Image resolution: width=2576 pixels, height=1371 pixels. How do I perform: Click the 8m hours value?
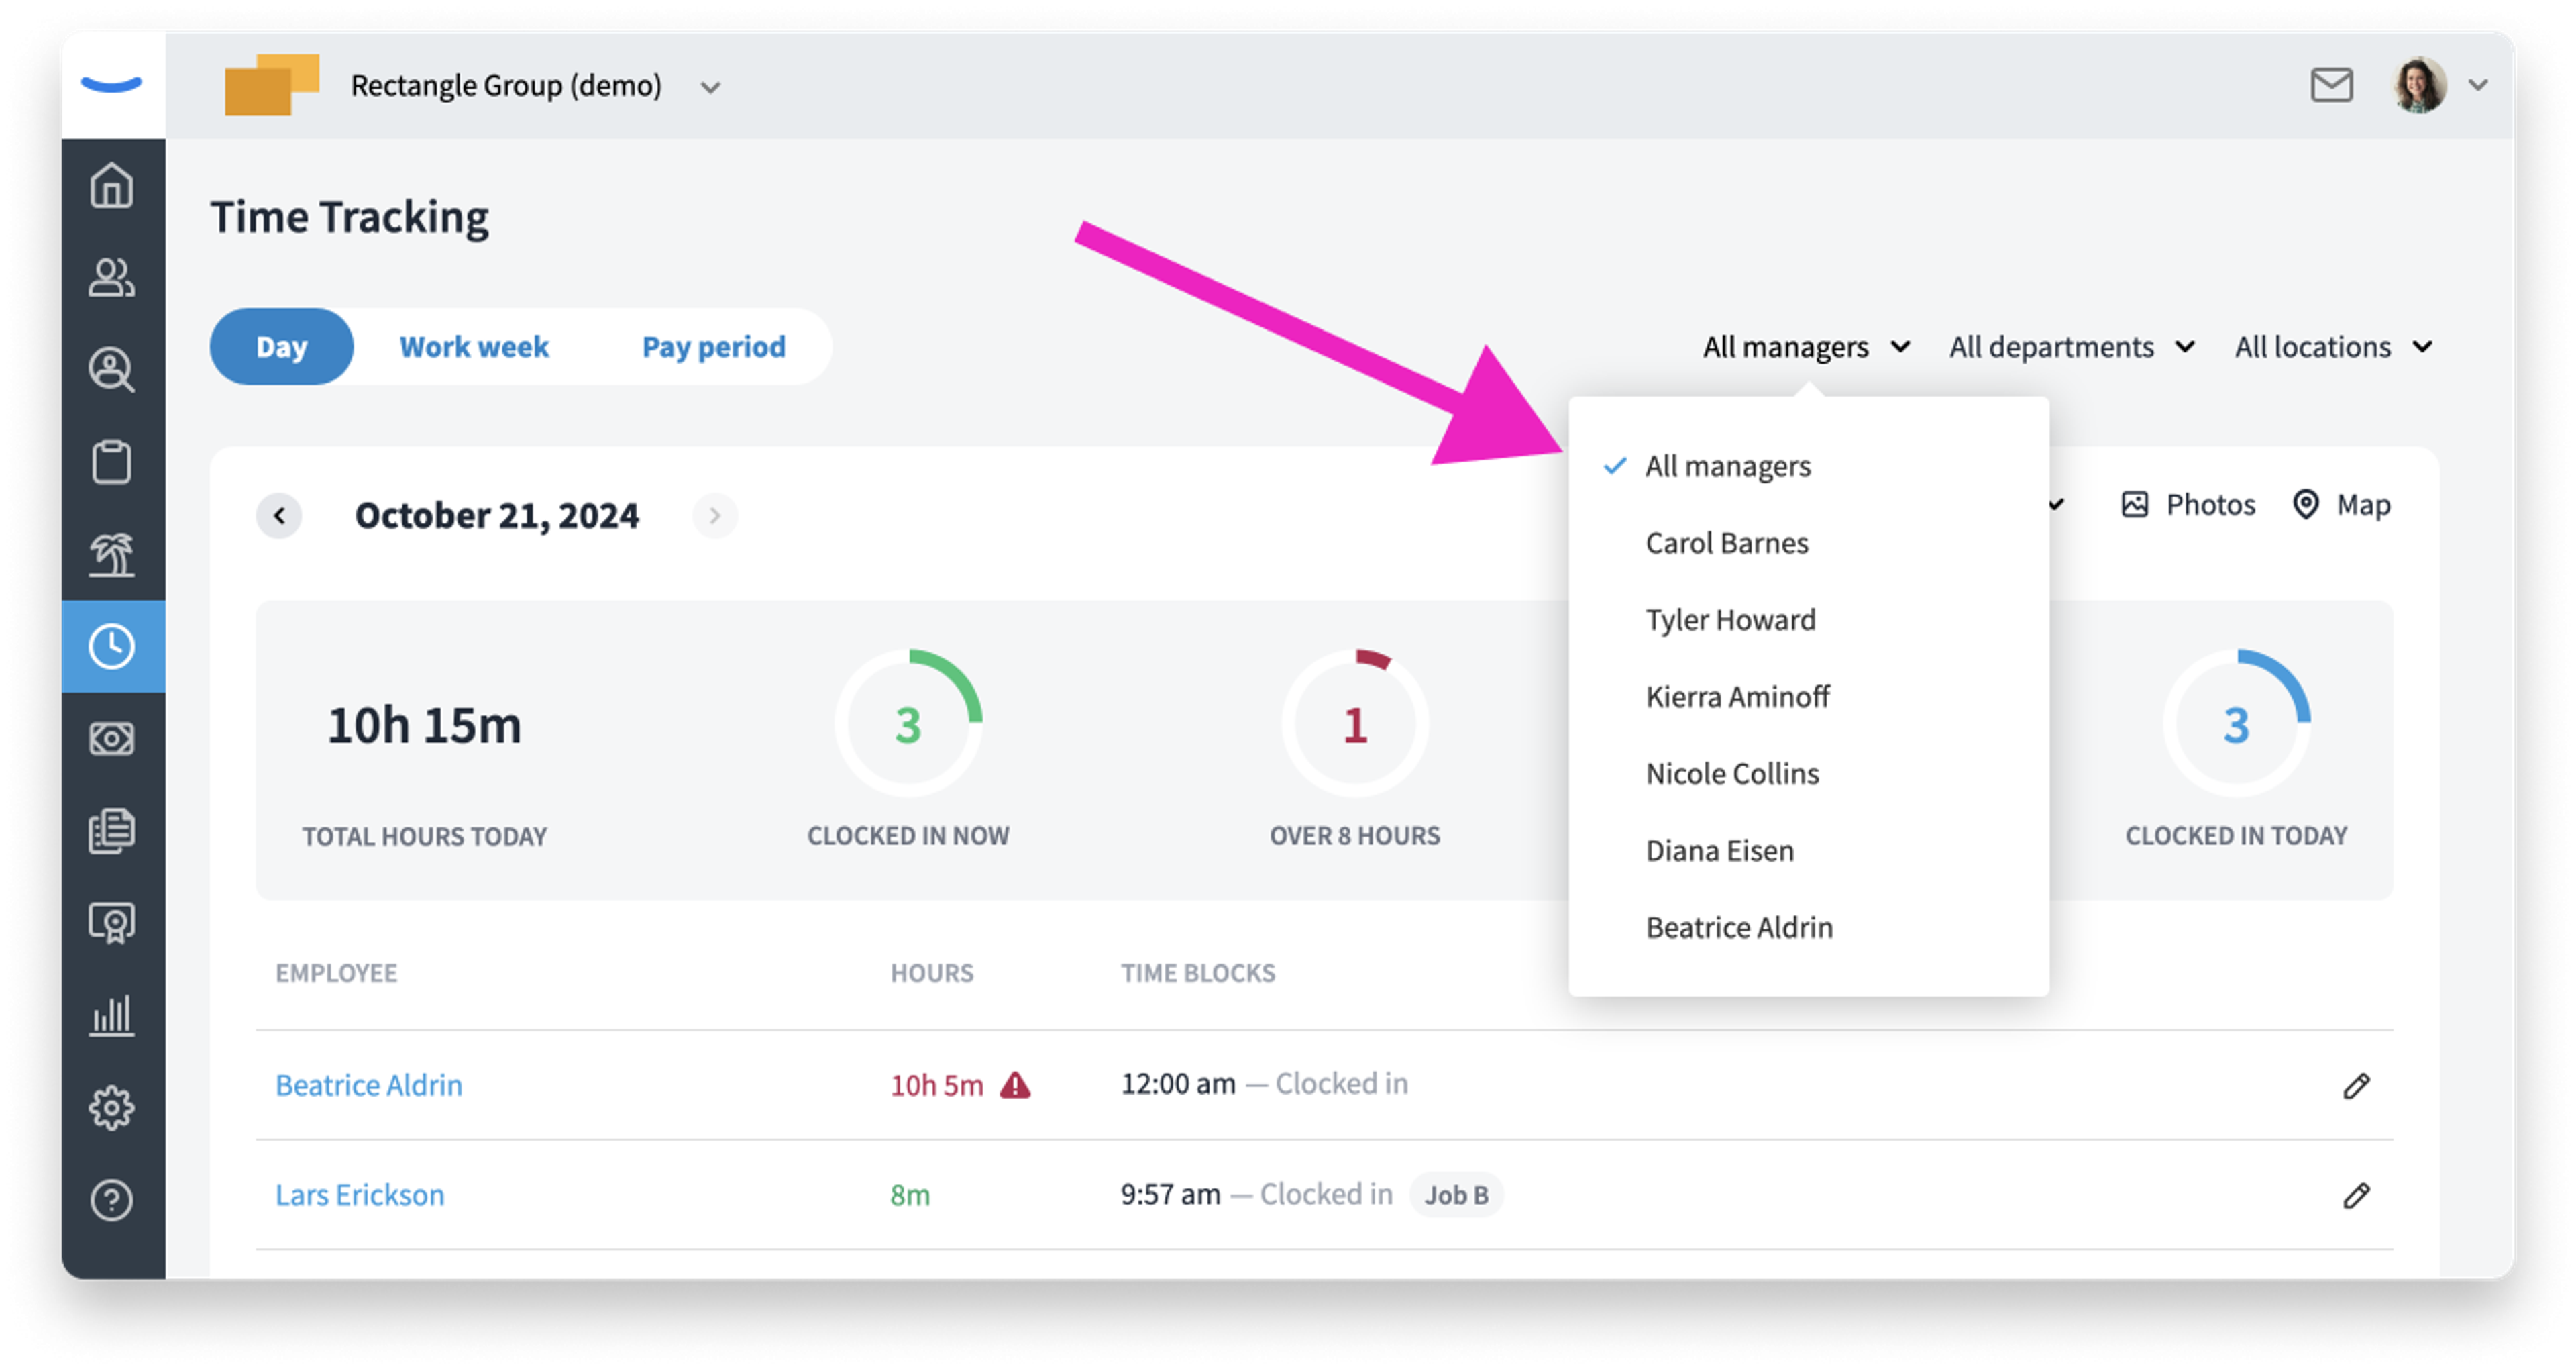coord(910,1195)
